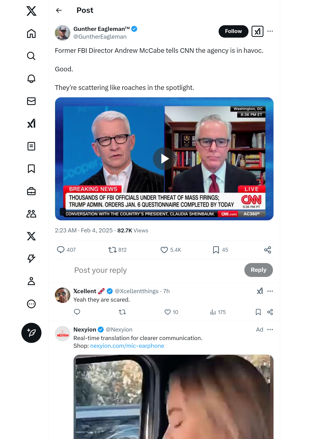Open Communities people icon
This screenshot has height=439, width=309.
coord(31,214)
